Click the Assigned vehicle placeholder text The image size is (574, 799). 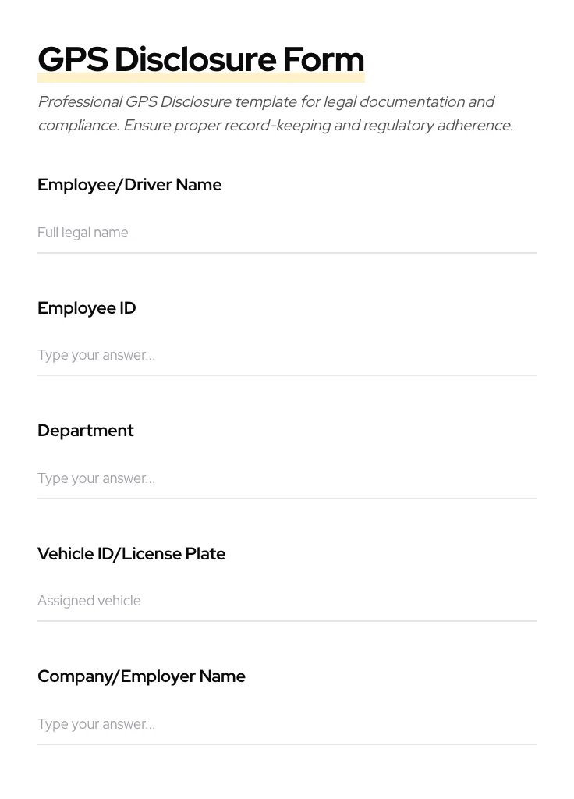[x=89, y=601]
